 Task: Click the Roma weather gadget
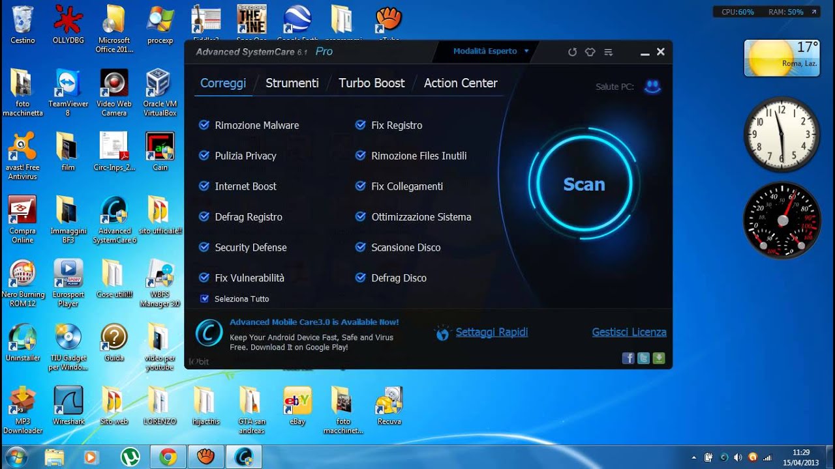tap(782, 58)
